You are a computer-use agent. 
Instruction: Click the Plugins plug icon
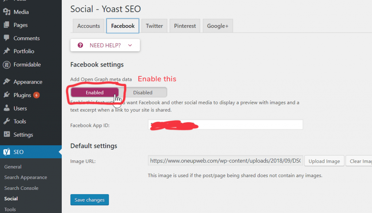click(x=7, y=95)
